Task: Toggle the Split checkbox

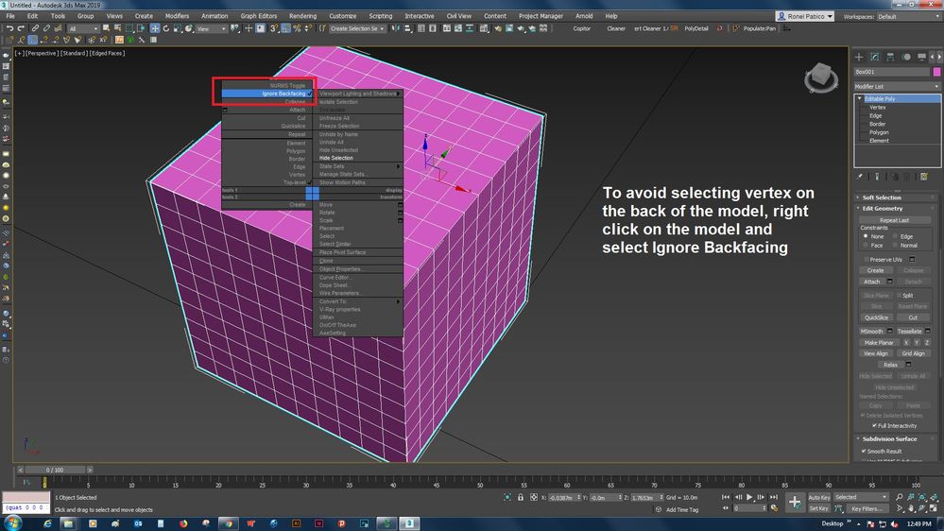Action: coord(899,296)
